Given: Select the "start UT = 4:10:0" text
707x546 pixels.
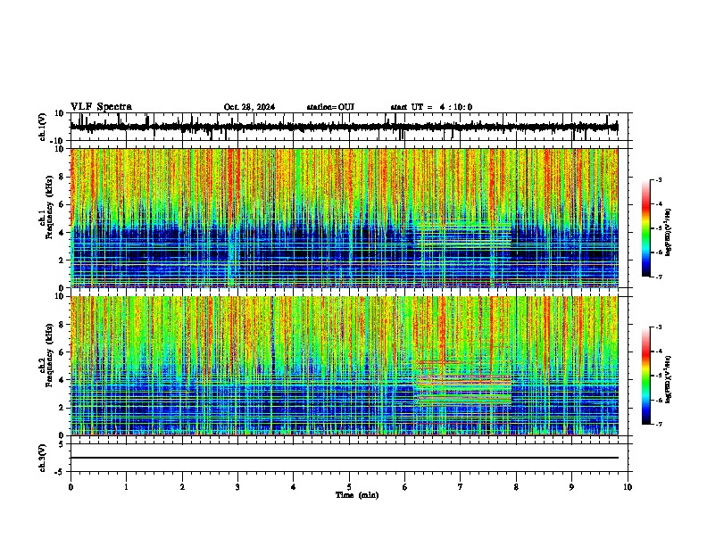Looking at the screenshot, I should point(431,107).
